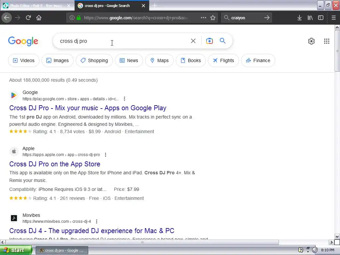Show site information icon in address bar
340x255 pixels.
(72, 18)
